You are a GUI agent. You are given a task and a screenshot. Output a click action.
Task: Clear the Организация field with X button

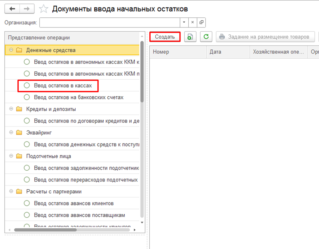[193, 22]
